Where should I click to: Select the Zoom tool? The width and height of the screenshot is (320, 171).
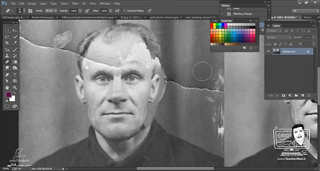15,87
